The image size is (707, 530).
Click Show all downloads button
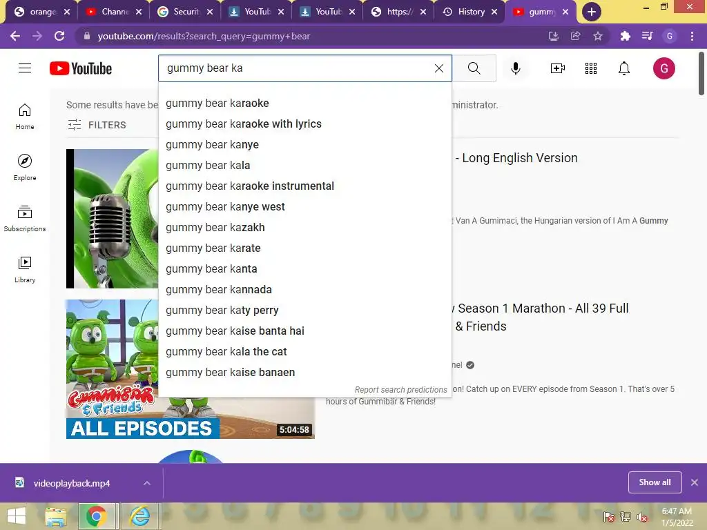[x=655, y=482]
